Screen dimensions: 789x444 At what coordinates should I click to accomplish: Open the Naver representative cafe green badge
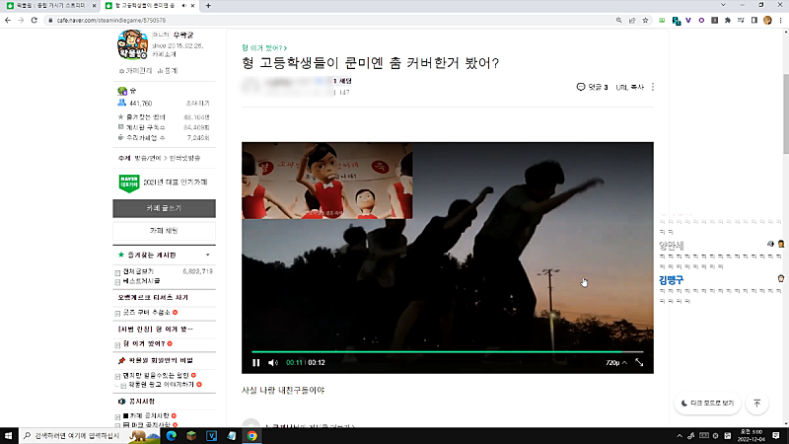pyautogui.click(x=129, y=183)
